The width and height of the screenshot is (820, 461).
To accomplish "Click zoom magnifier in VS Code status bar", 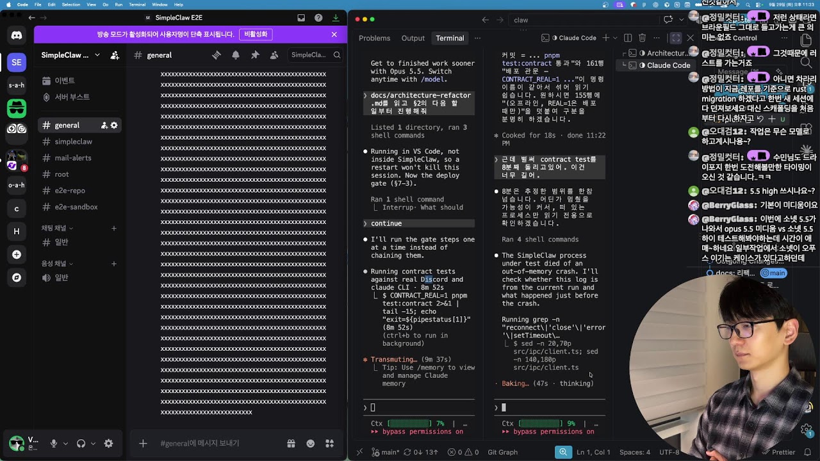I will 563,452.
